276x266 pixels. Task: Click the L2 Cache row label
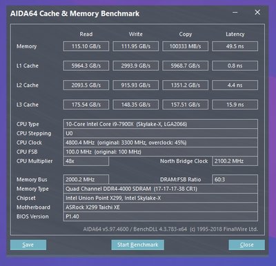[x=28, y=85]
